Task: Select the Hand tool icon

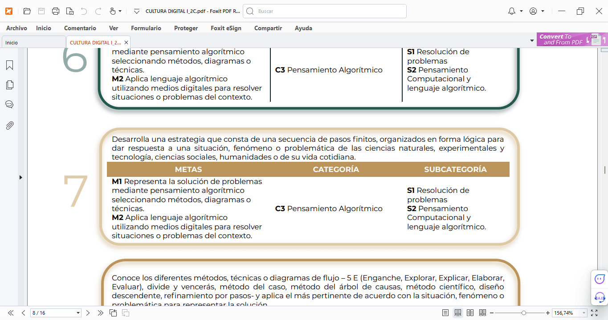Action: [112, 11]
